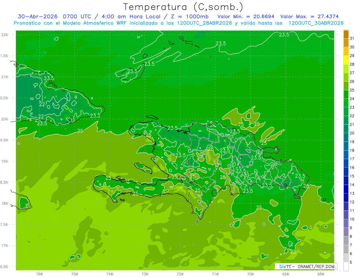The image size is (360, 278).
Task: Click the 22N latitude axis label
Action: click(x=4, y=35)
